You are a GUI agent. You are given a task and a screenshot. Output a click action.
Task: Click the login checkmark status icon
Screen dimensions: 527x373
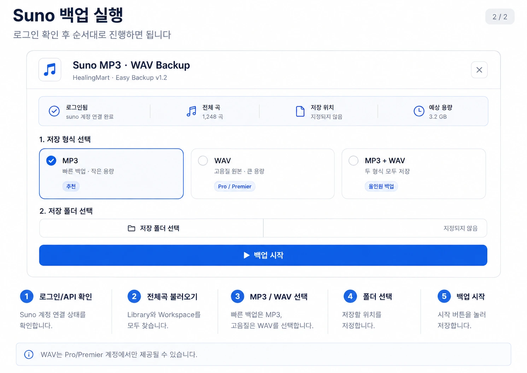point(54,111)
